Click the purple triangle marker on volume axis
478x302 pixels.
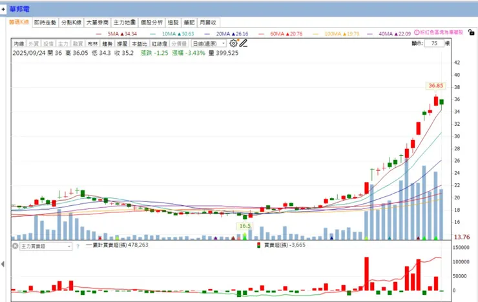point(216,238)
